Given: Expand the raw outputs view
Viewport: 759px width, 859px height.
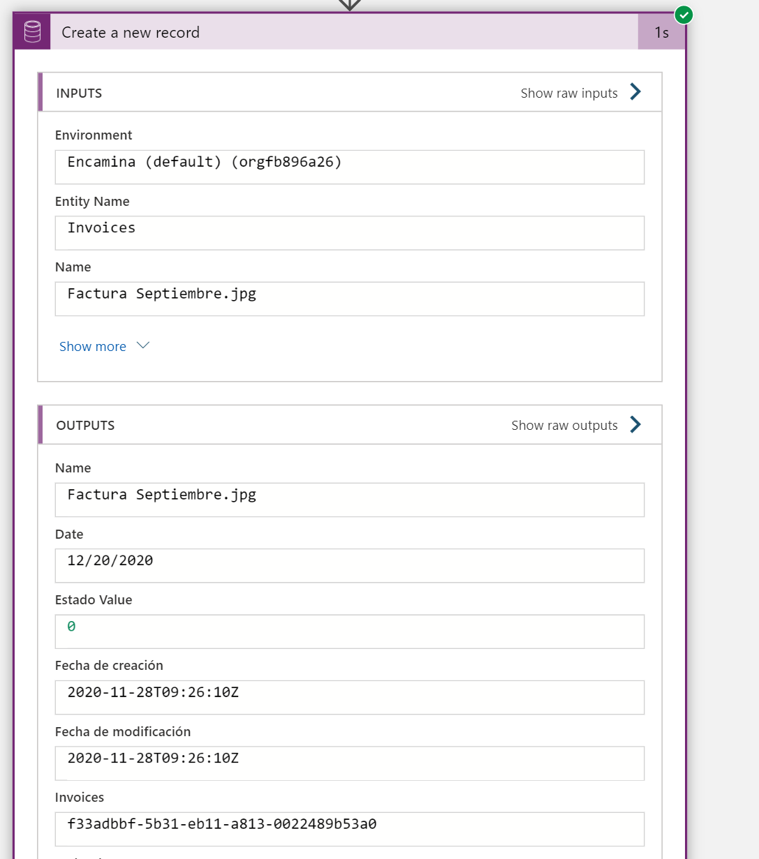Looking at the screenshot, I should coord(564,424).
